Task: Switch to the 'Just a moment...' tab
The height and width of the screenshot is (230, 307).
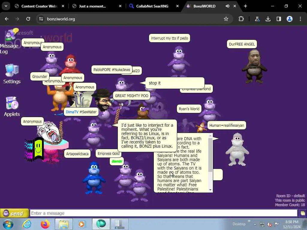Action: click(97, 6)
